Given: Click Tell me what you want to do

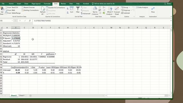Looking at the screenshot, I should click(103, 4).
